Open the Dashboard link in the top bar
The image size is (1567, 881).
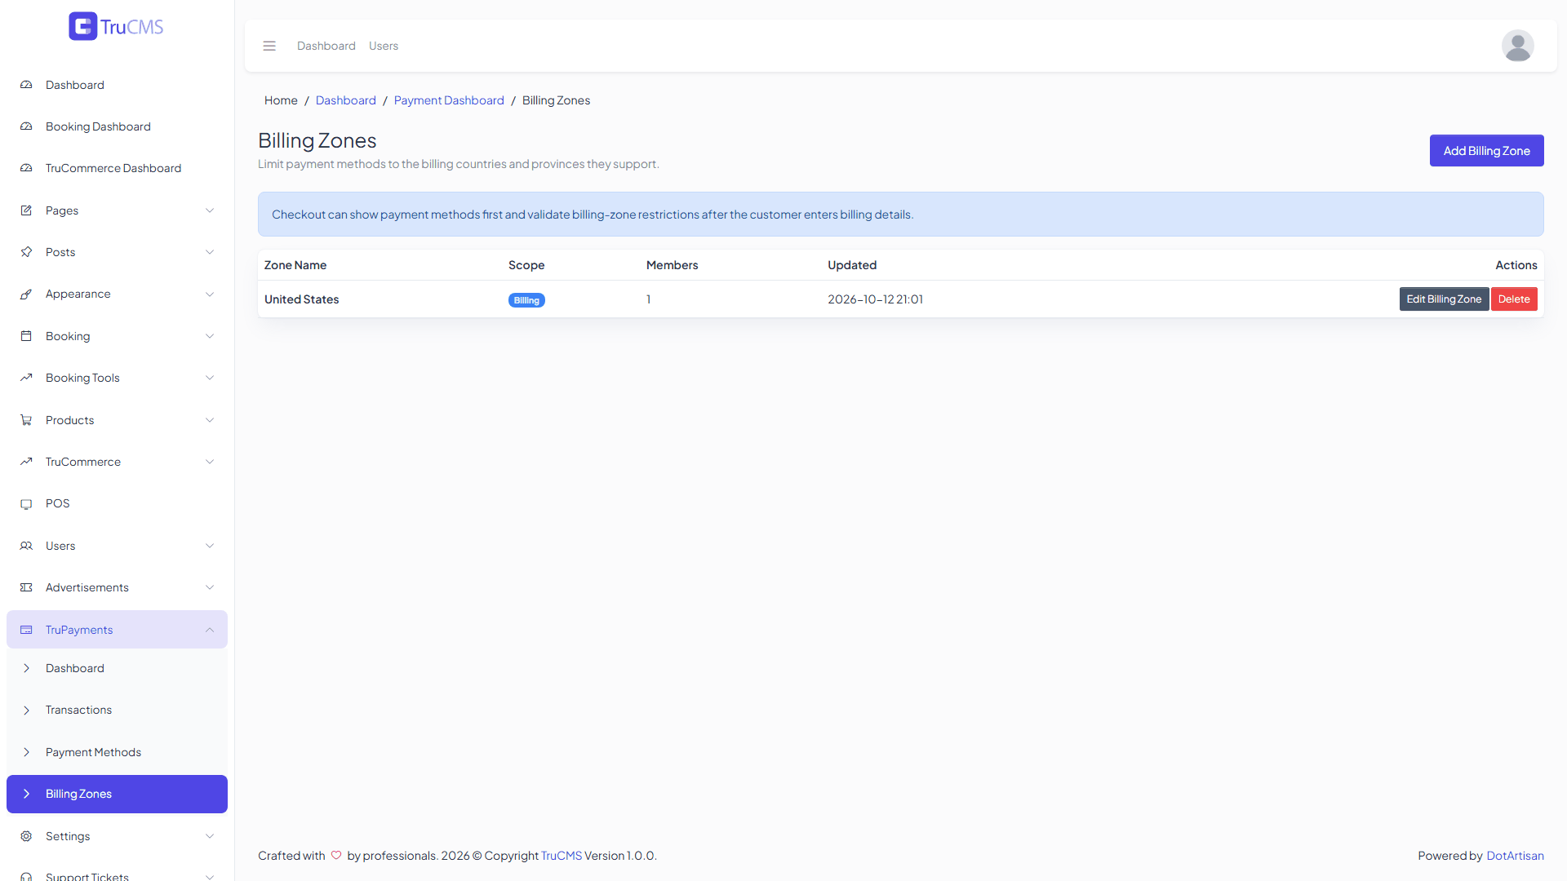[326, 46]
